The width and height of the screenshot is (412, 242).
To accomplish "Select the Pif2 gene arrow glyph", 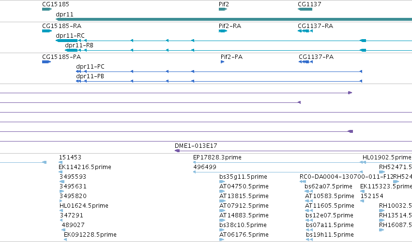I will [223, 9].
